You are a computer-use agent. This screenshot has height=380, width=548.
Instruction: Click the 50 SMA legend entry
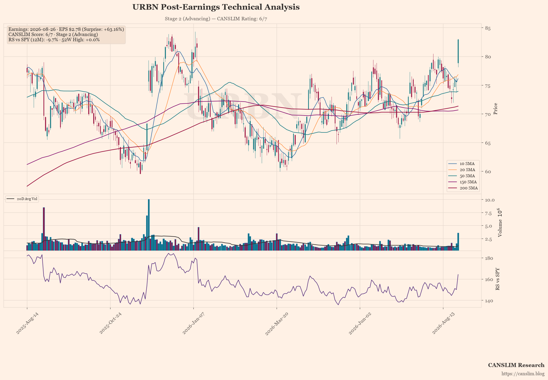[x=463, y=176]
